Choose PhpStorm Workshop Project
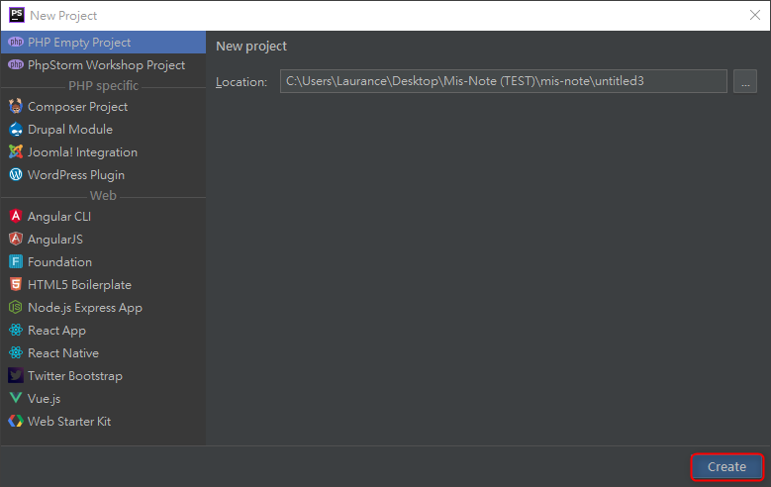The width and height of the screenshot is (771, 487). (103, 65)
